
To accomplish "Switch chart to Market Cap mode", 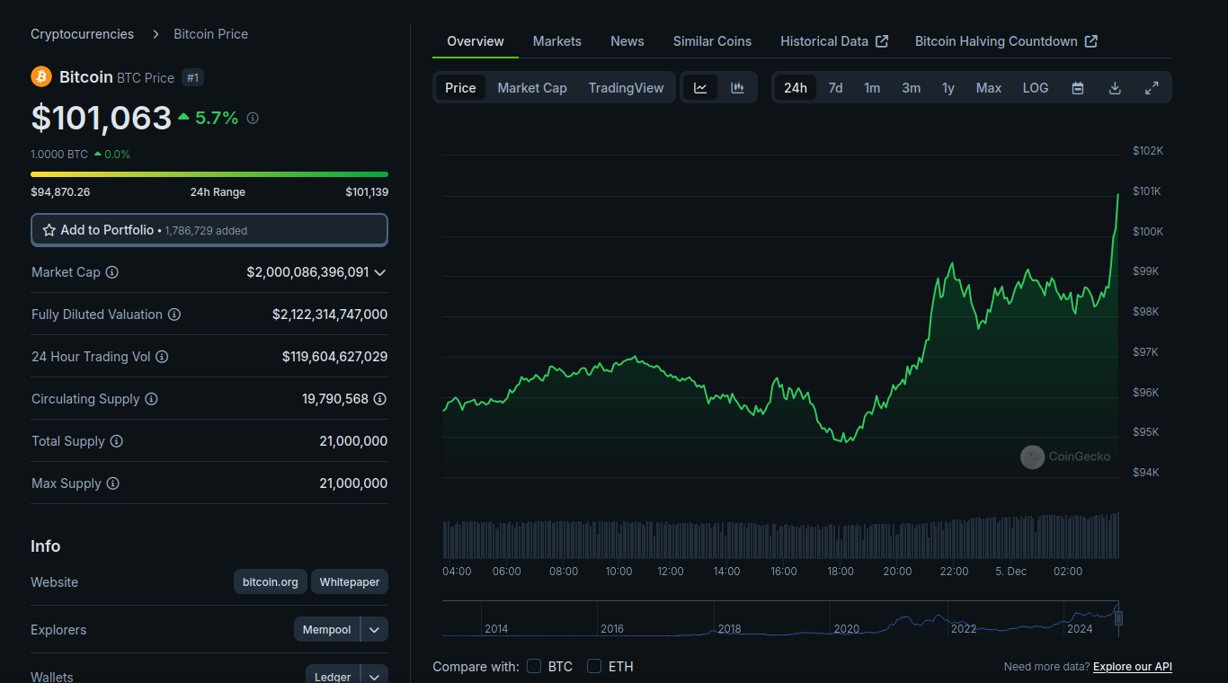I will (x=532, y=87).
